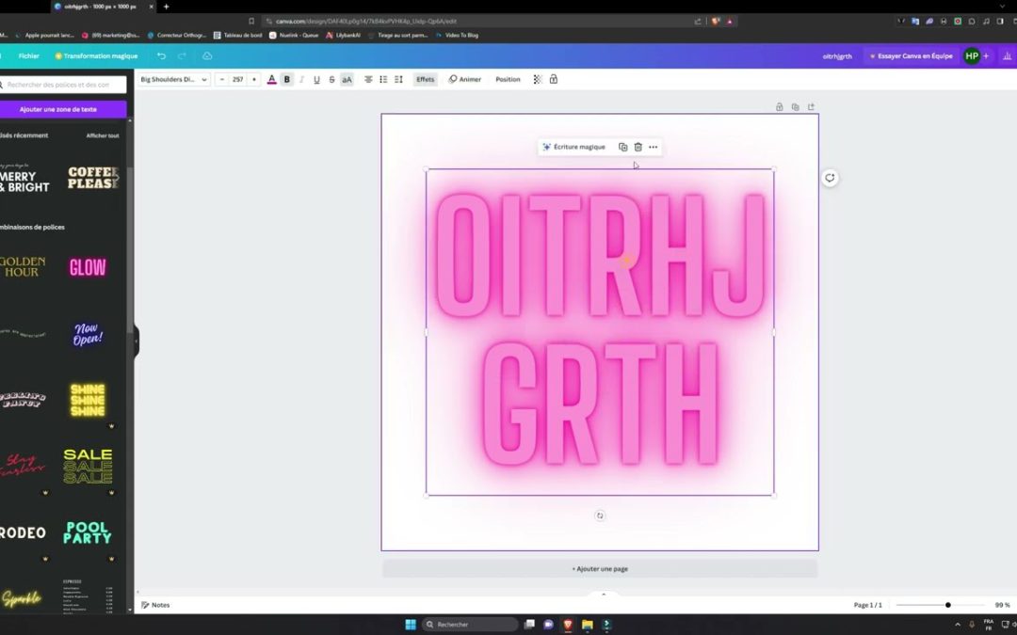Viewport: 1017px width, 635px height.
Task: Edit the font size field 257
Action: [x=238, y=80]
